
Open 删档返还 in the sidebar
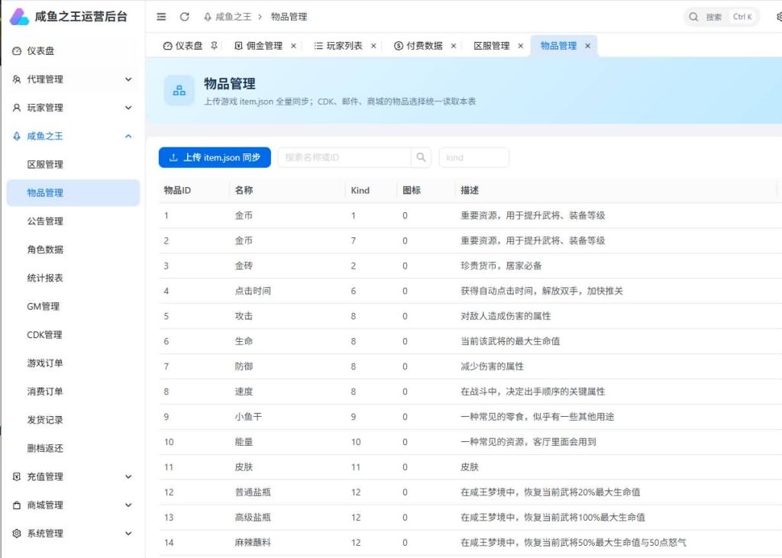tap(73, 448)
